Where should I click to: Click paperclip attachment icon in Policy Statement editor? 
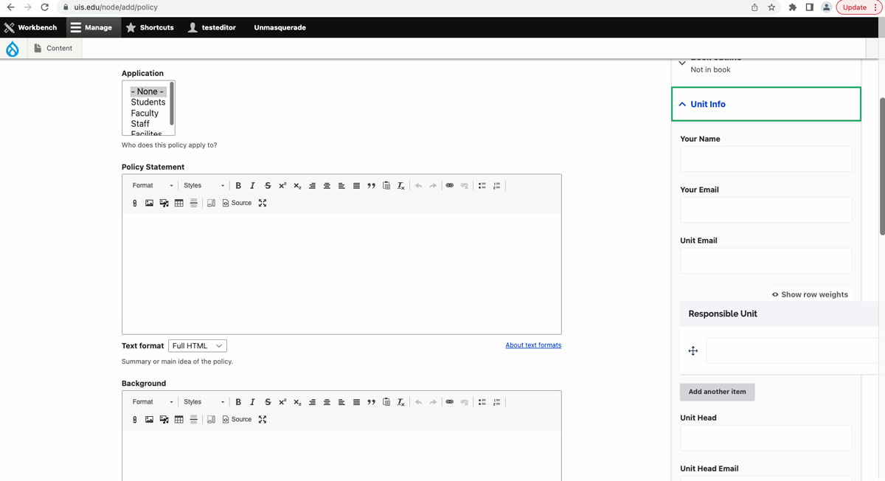point(134,203)
